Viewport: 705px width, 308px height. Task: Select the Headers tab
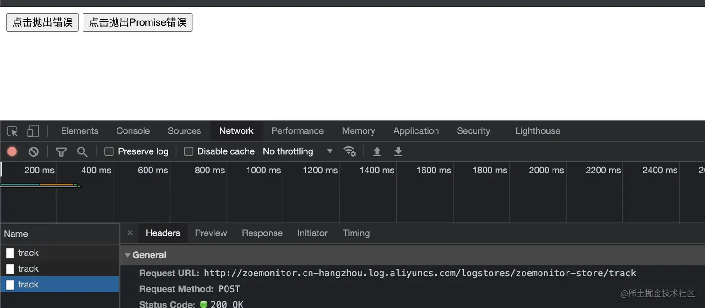163,233
